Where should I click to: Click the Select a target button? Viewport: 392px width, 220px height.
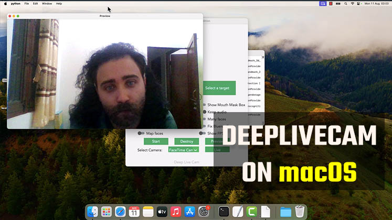pos(219,88)
